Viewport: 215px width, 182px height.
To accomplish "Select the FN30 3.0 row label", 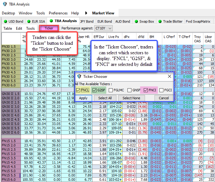I will click(11, 59).
